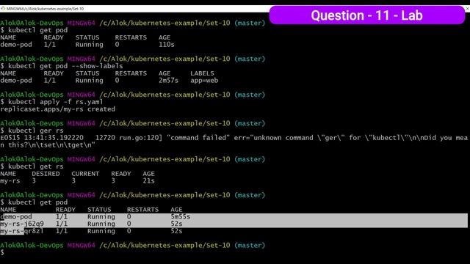Click the "command failed" error text
The image size is (470, 264).
click(196, 138)
